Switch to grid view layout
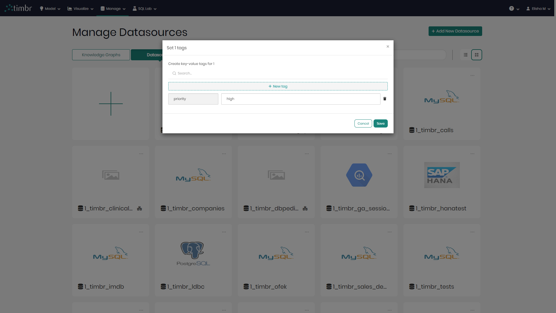This screenshot has width=556, height=313. pos(476,55)
